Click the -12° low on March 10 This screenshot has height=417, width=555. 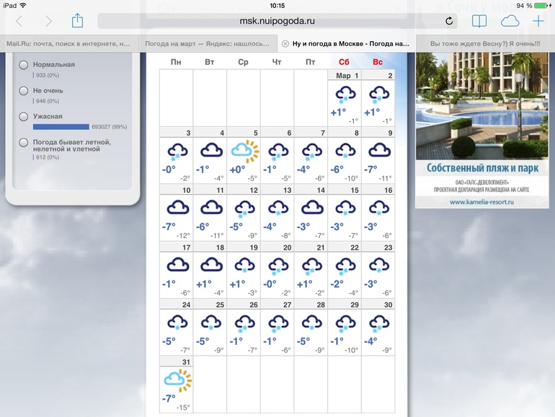(x=183, y=236)
